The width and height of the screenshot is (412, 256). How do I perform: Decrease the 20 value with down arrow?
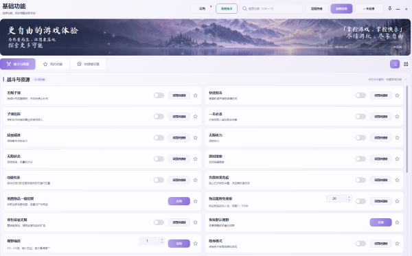coord(349,200)
